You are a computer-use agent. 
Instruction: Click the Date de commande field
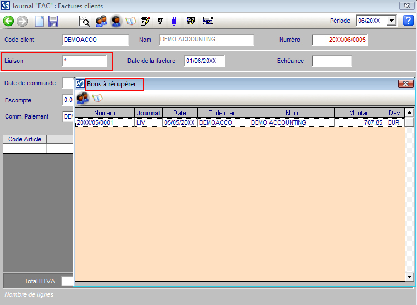point(68,83)
